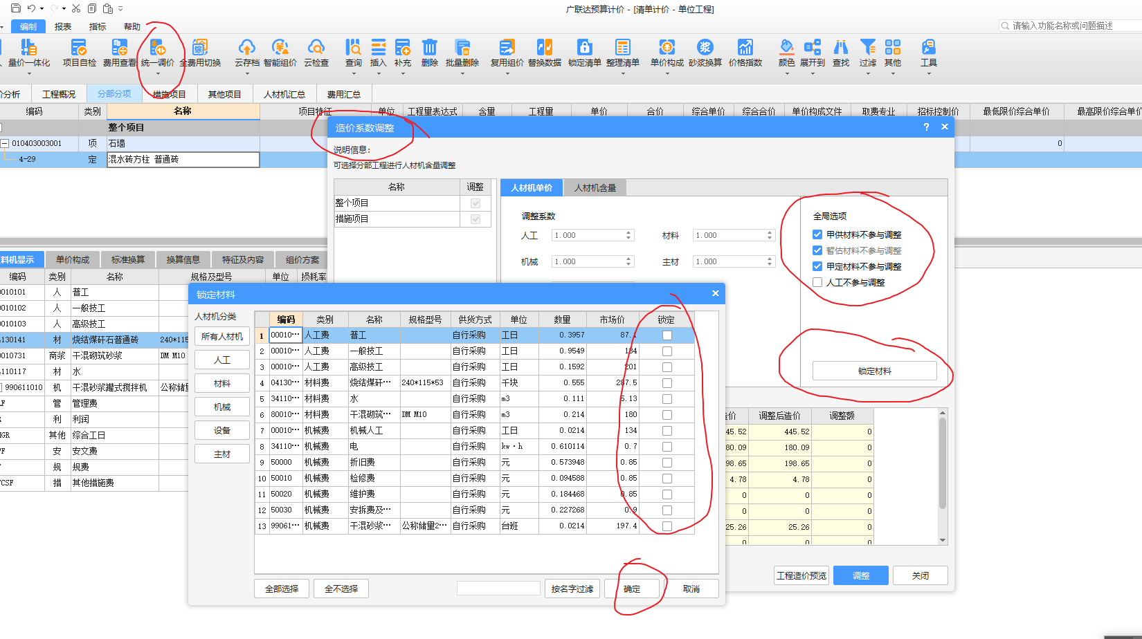Open 项目自检 project self-check

point(79,47)
